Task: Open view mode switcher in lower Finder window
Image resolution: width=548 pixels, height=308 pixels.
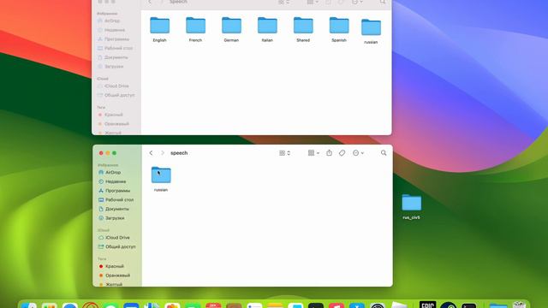Action: click(x=284, y=153)
